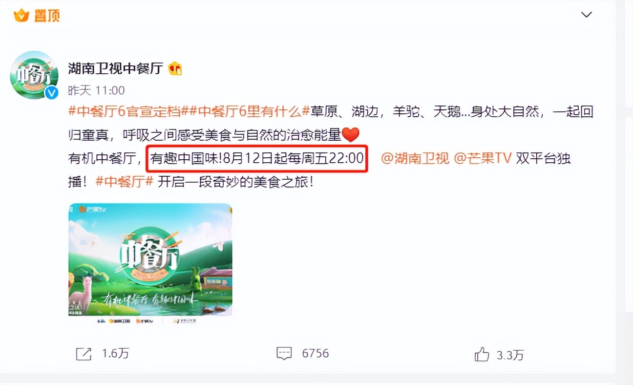
Task: Open hashtag #中餐厅6里有什么#
Action: (x=246, y=112)
